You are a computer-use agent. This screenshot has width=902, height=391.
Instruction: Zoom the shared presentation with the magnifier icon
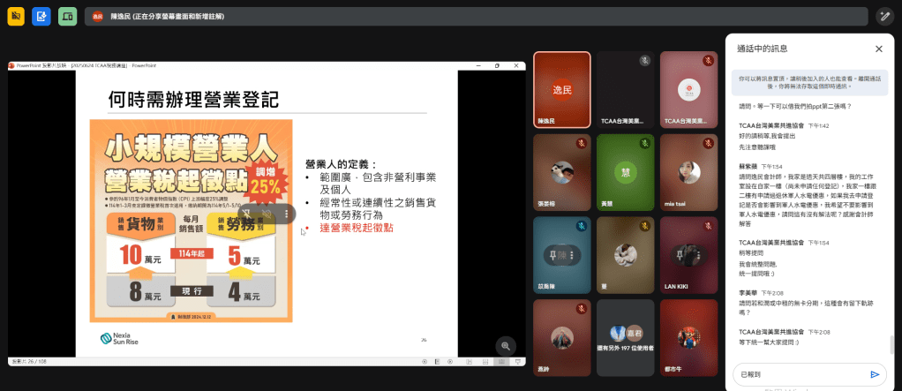pyautogui.click(x=506, y=346)
